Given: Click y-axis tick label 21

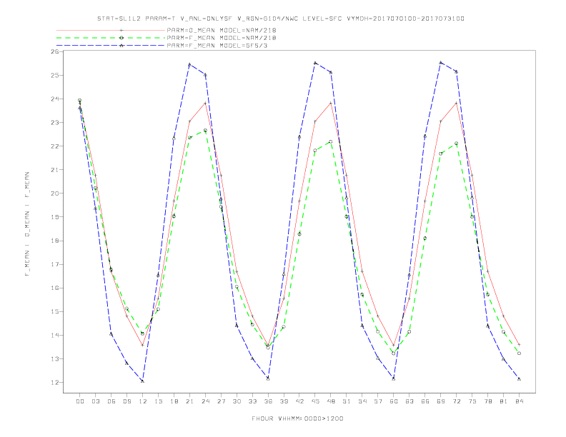Looking at the screenshot, I should tap(54, 170).
